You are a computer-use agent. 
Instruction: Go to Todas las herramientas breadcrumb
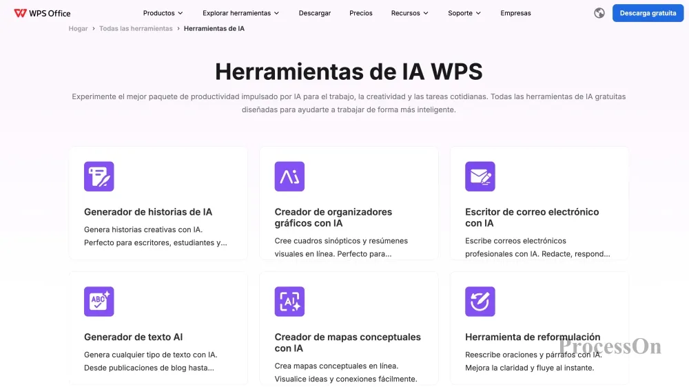coord(136,28)
